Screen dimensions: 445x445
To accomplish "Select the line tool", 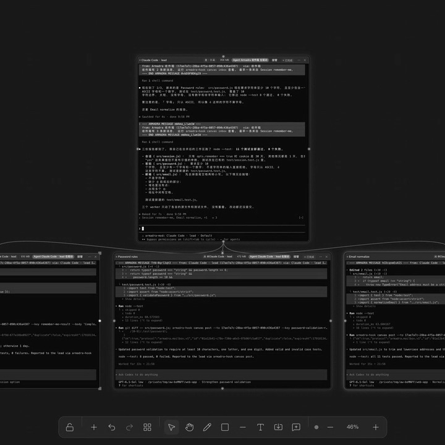I will click(x=243, y=427).
